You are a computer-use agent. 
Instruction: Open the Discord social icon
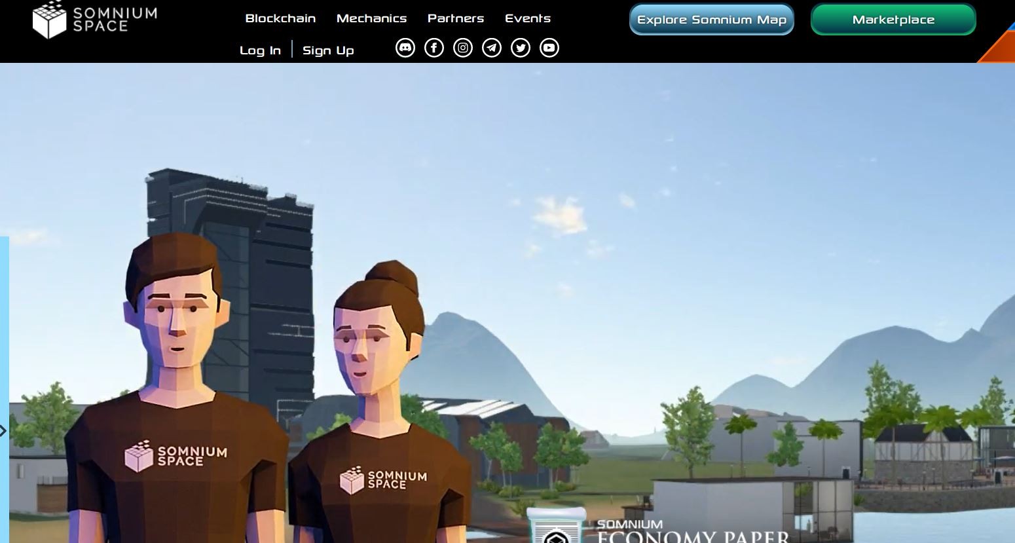pyautogui.click(x=405, y=48)
